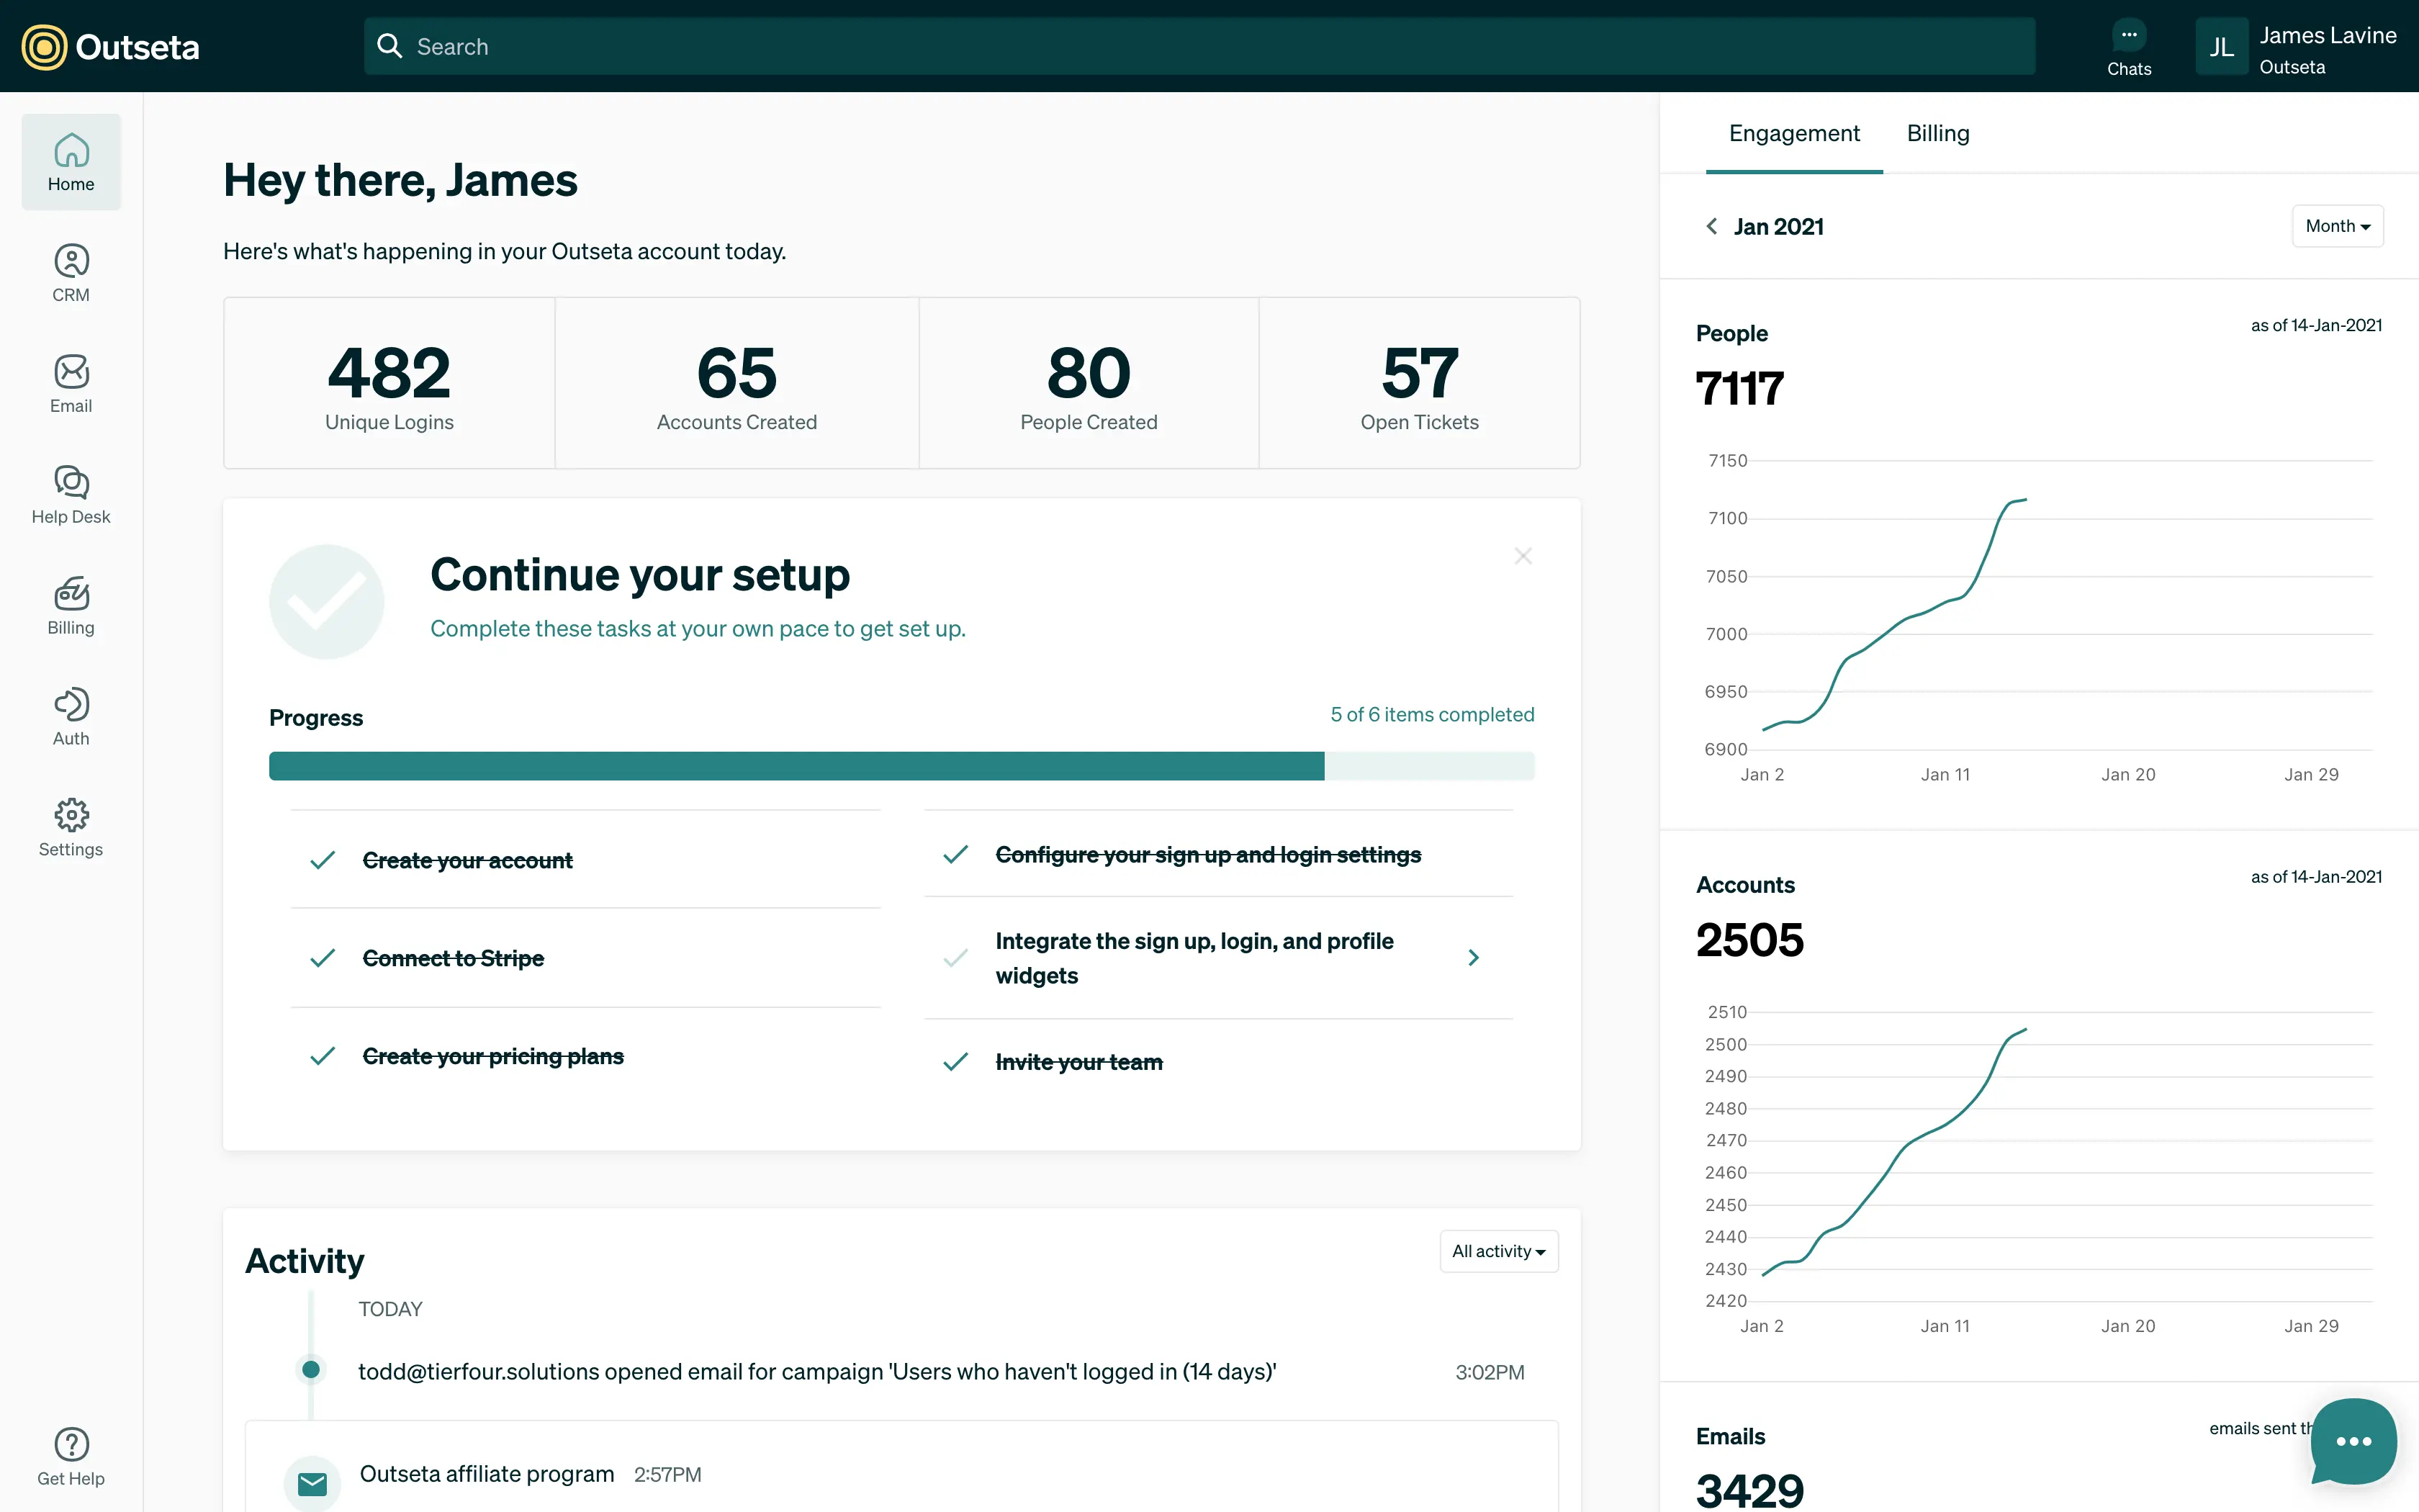
Task: Open the Auth section from the sidebar
Action: [x=71, y=716]
